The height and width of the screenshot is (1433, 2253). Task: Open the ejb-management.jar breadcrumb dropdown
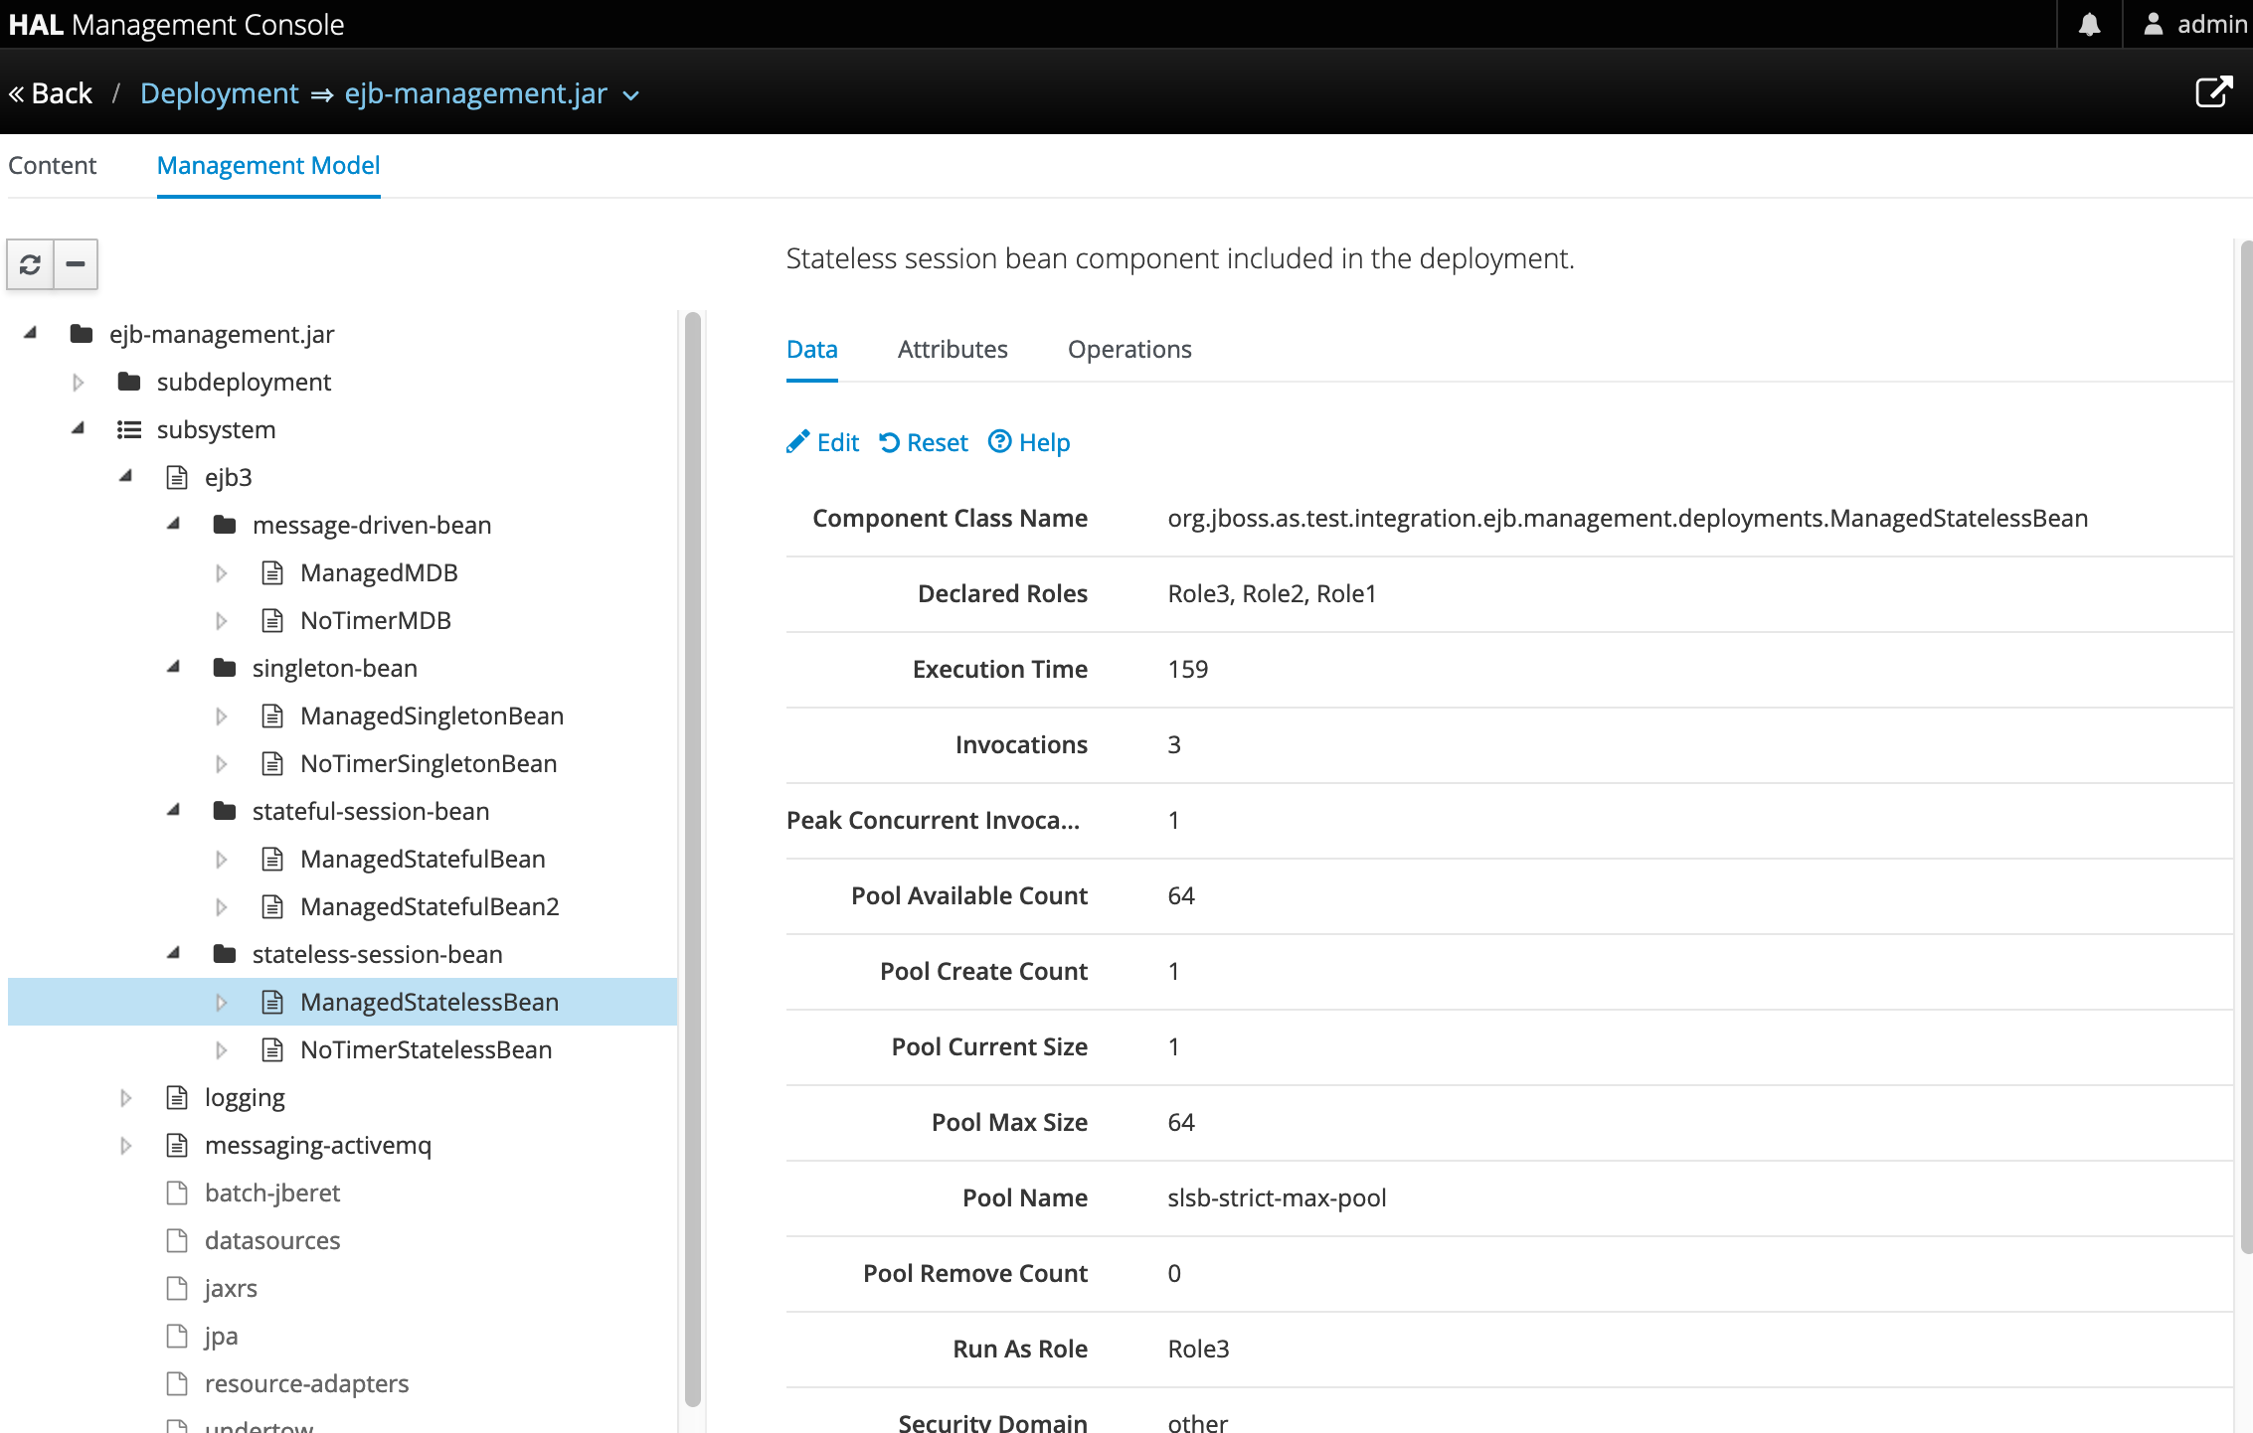(630, 95)
